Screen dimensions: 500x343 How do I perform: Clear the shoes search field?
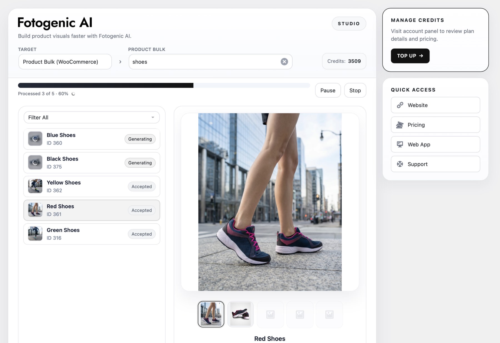pos(284,62)
